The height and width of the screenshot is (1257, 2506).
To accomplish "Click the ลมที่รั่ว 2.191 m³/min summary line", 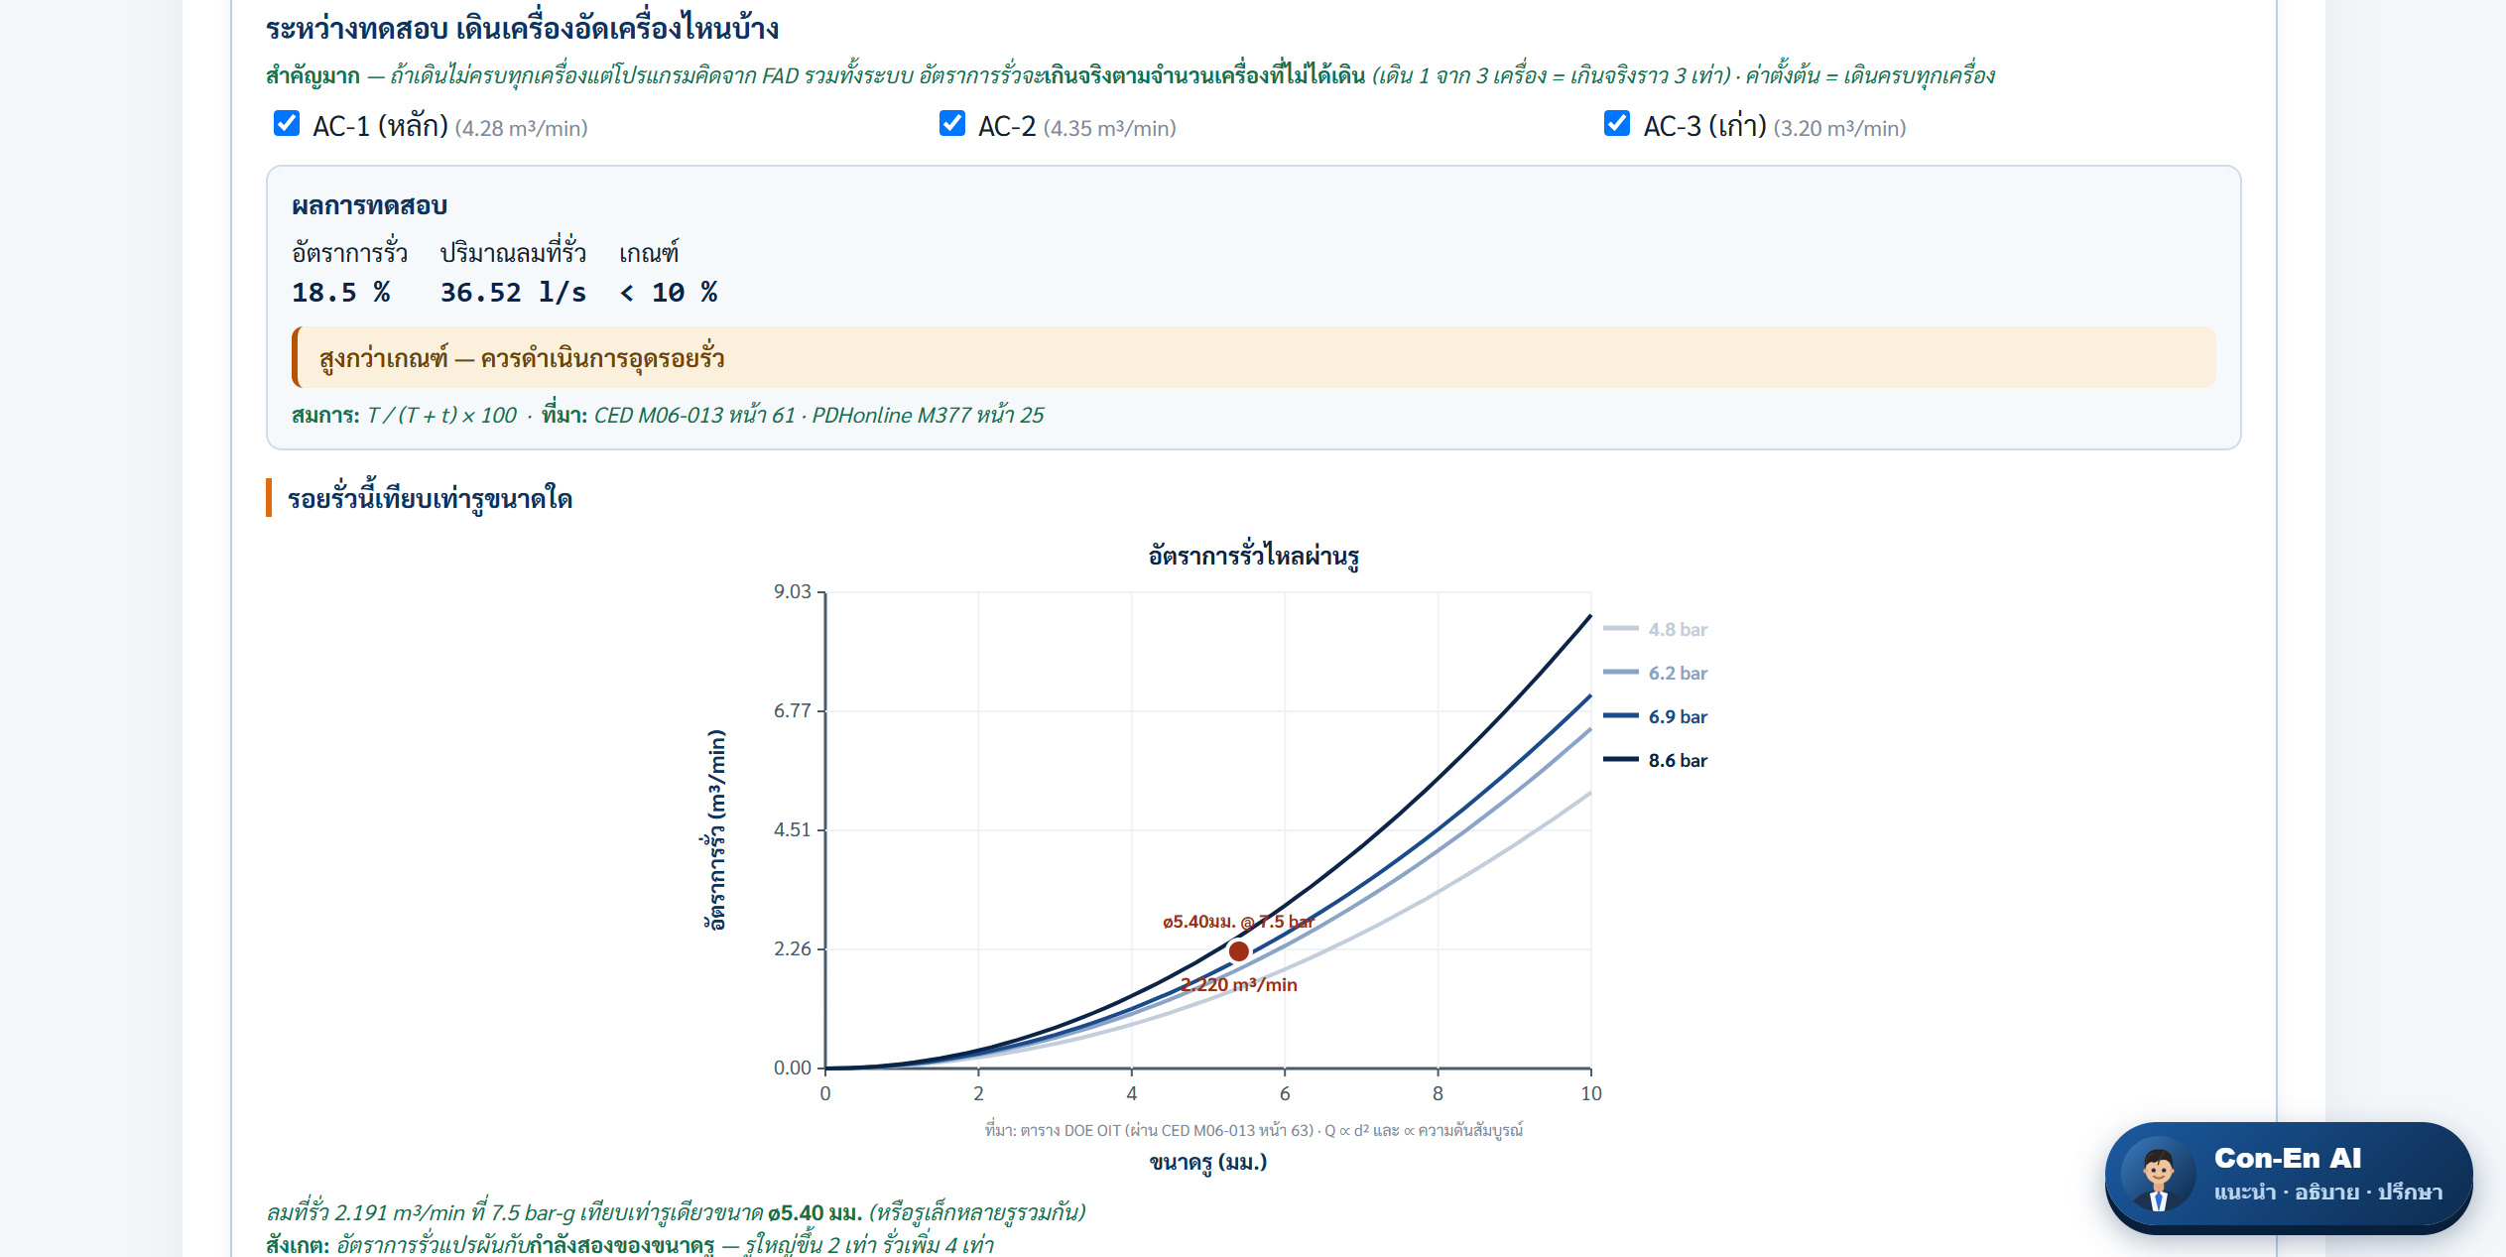I will (x=676, y=1211).
